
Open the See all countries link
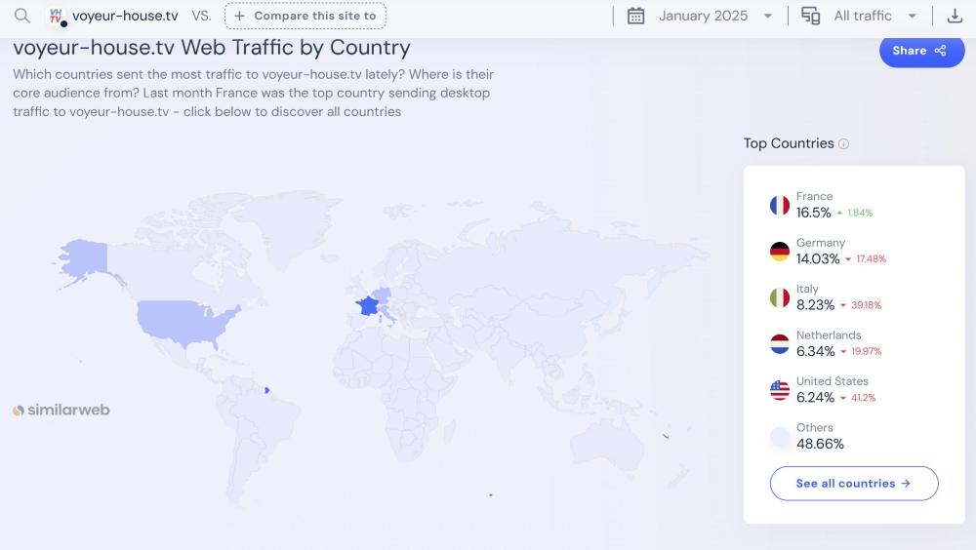click(854, 484)
